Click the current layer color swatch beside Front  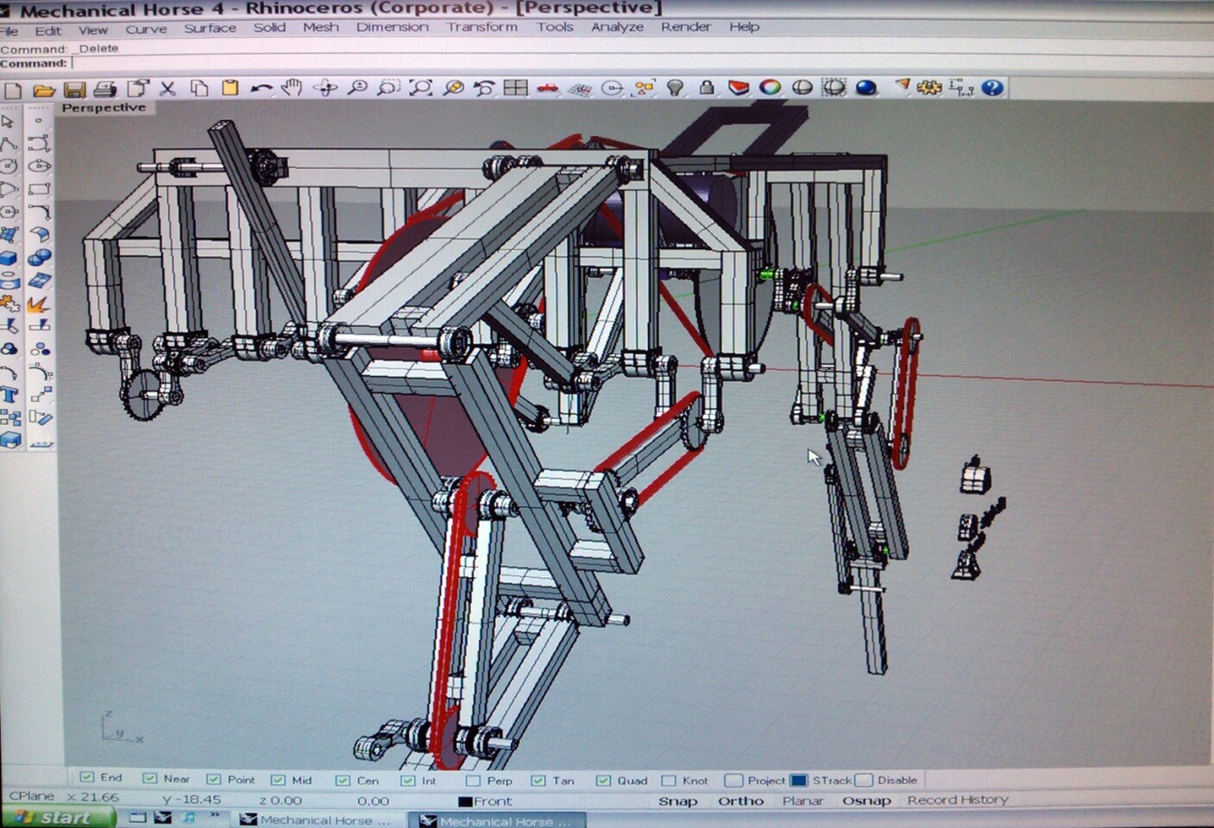(x=463, y=800)
